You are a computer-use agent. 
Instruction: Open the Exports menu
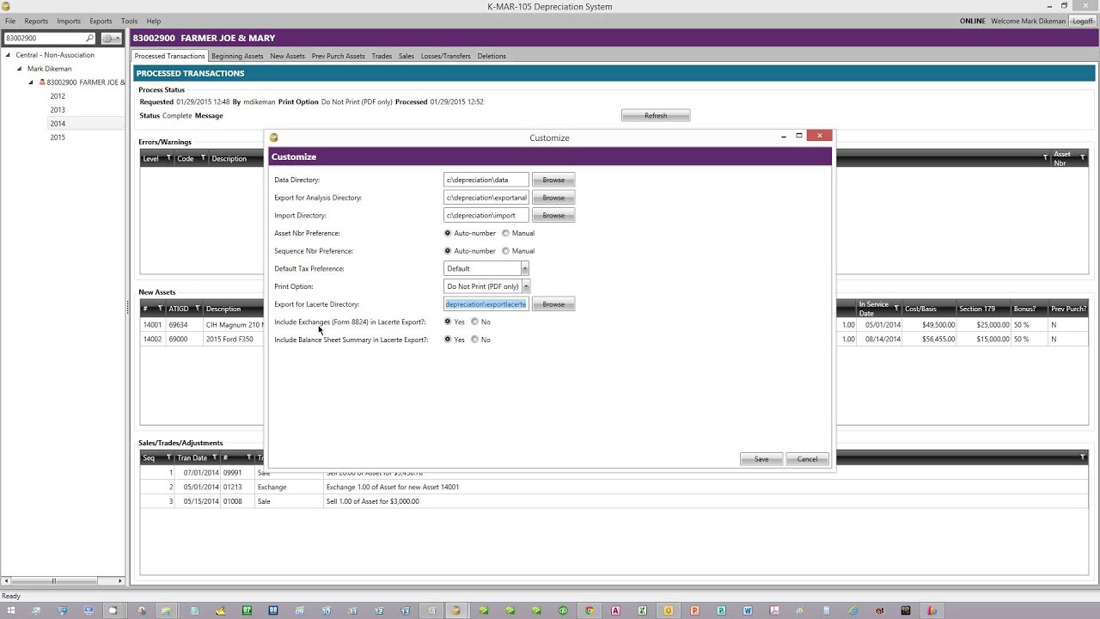(x=101, y=21)
